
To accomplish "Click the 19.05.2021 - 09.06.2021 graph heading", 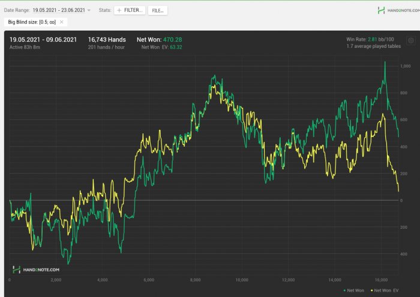I will coord(44,39).
